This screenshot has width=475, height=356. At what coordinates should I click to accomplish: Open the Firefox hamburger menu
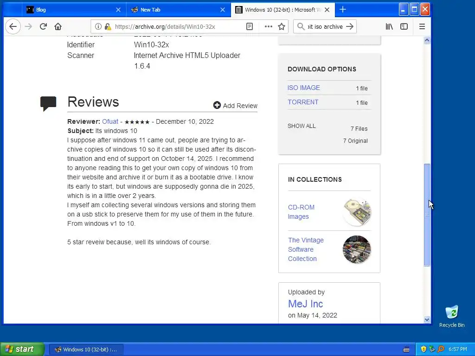(x=422, y=26)
